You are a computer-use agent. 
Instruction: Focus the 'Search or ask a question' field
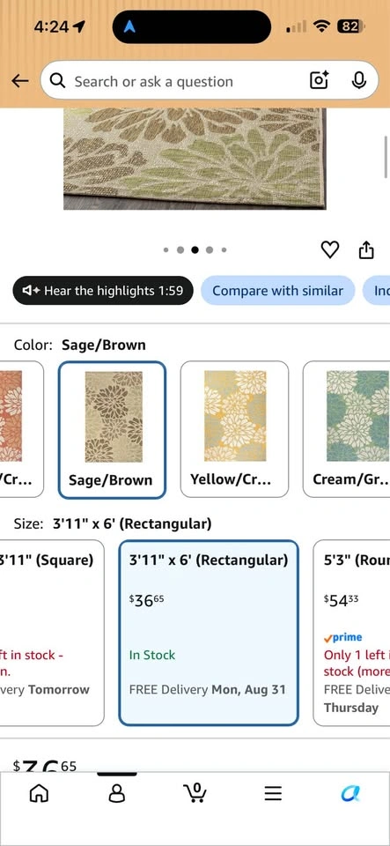click(x=209, y=80)
